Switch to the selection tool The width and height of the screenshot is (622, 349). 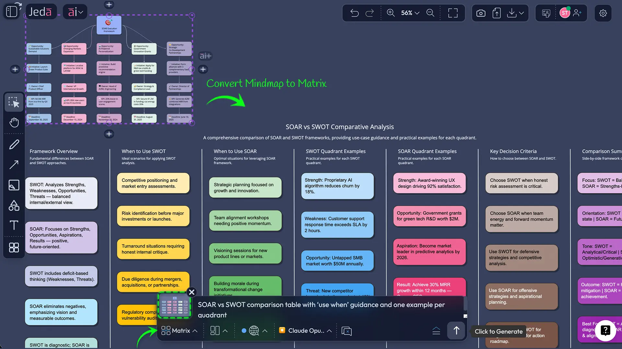(x=14, y=102)
